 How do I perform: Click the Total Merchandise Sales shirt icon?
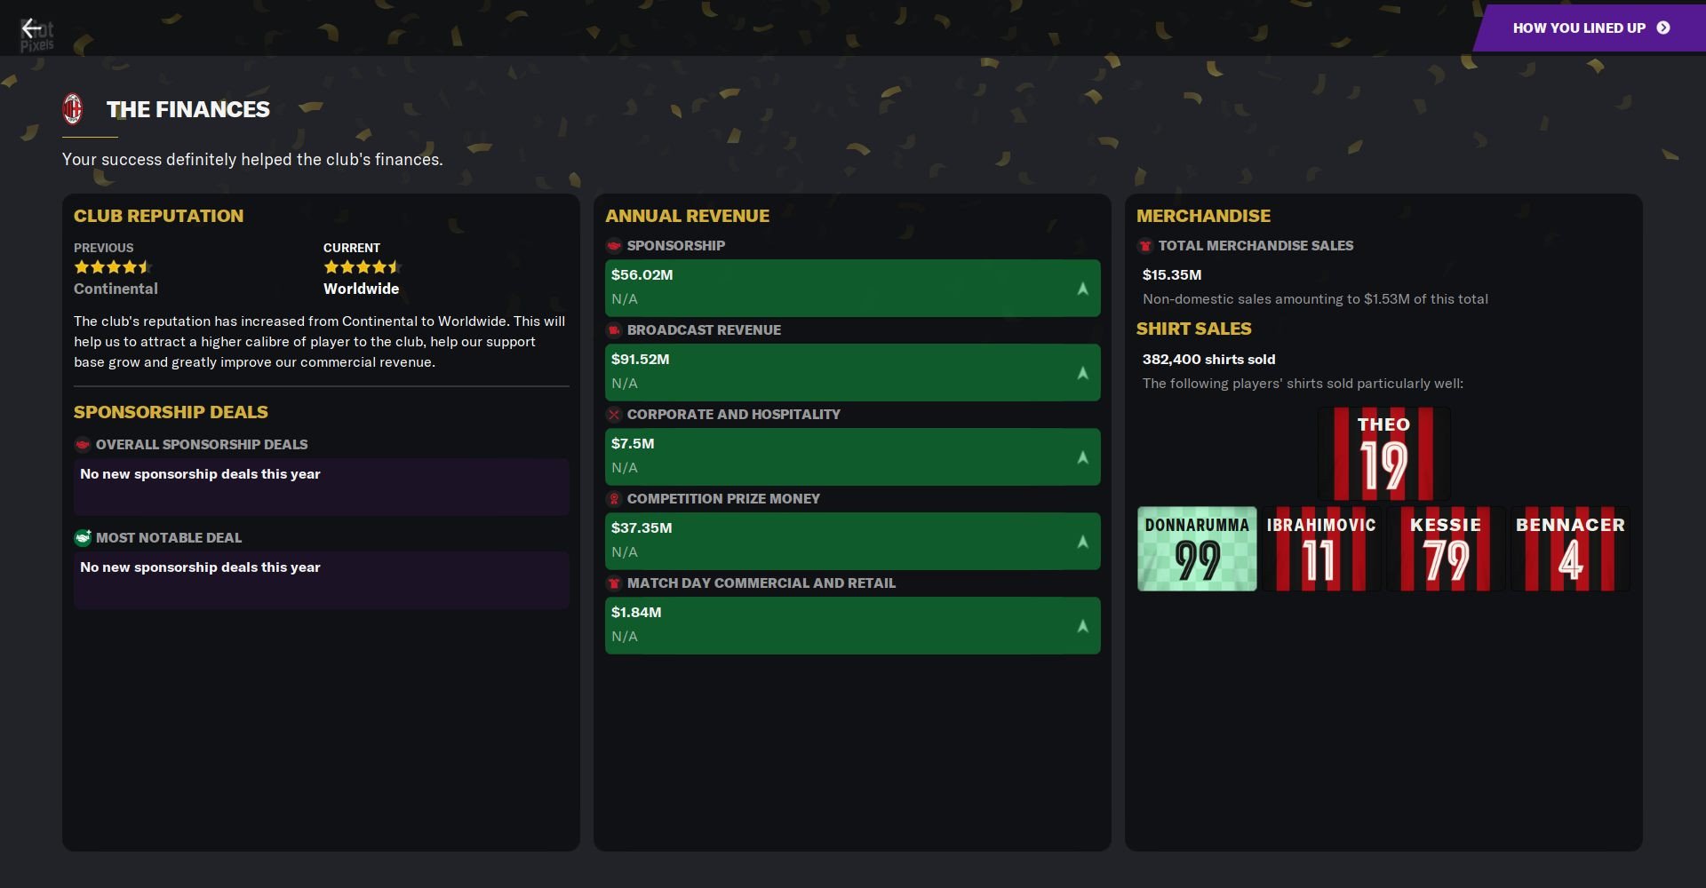point(1144,246)
